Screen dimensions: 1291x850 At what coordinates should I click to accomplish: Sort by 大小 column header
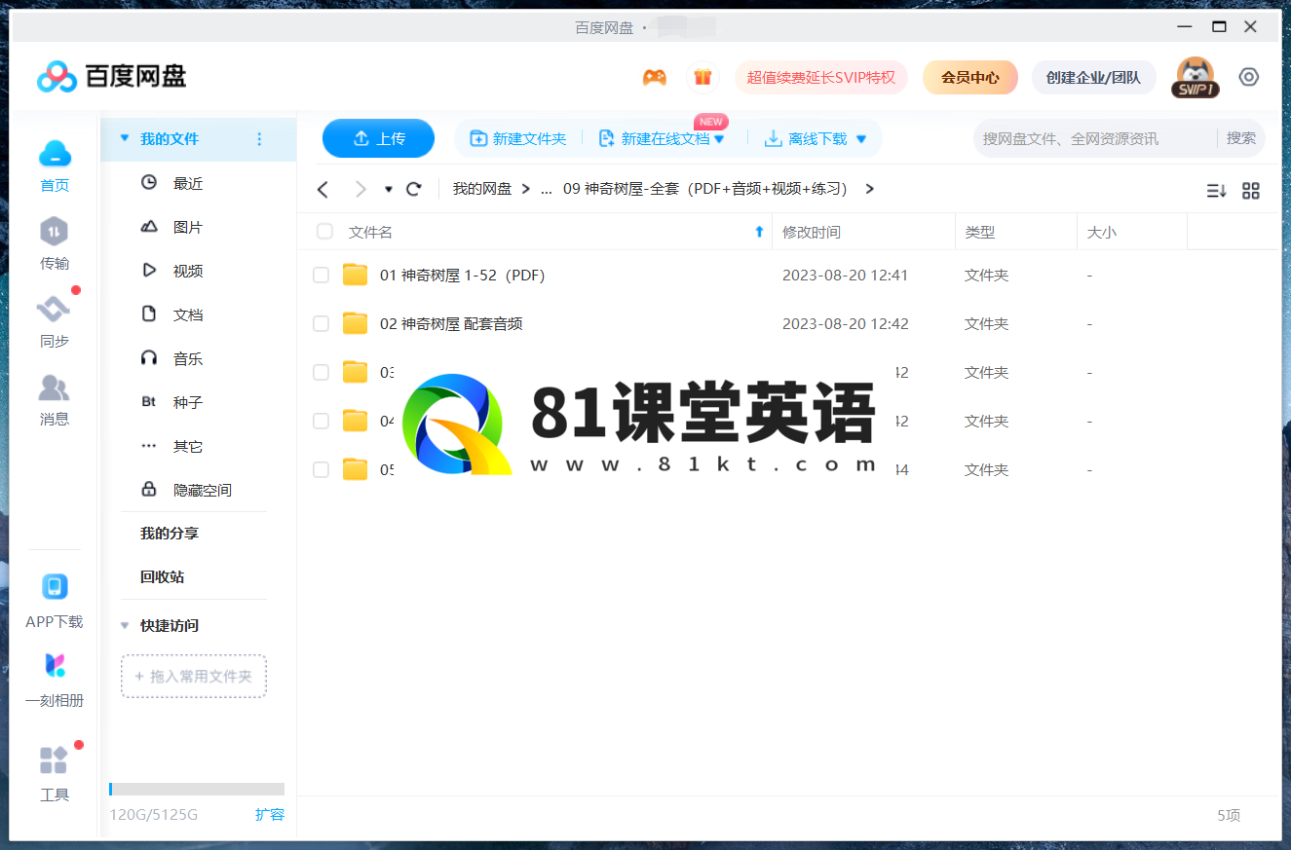pos(1102,232)
